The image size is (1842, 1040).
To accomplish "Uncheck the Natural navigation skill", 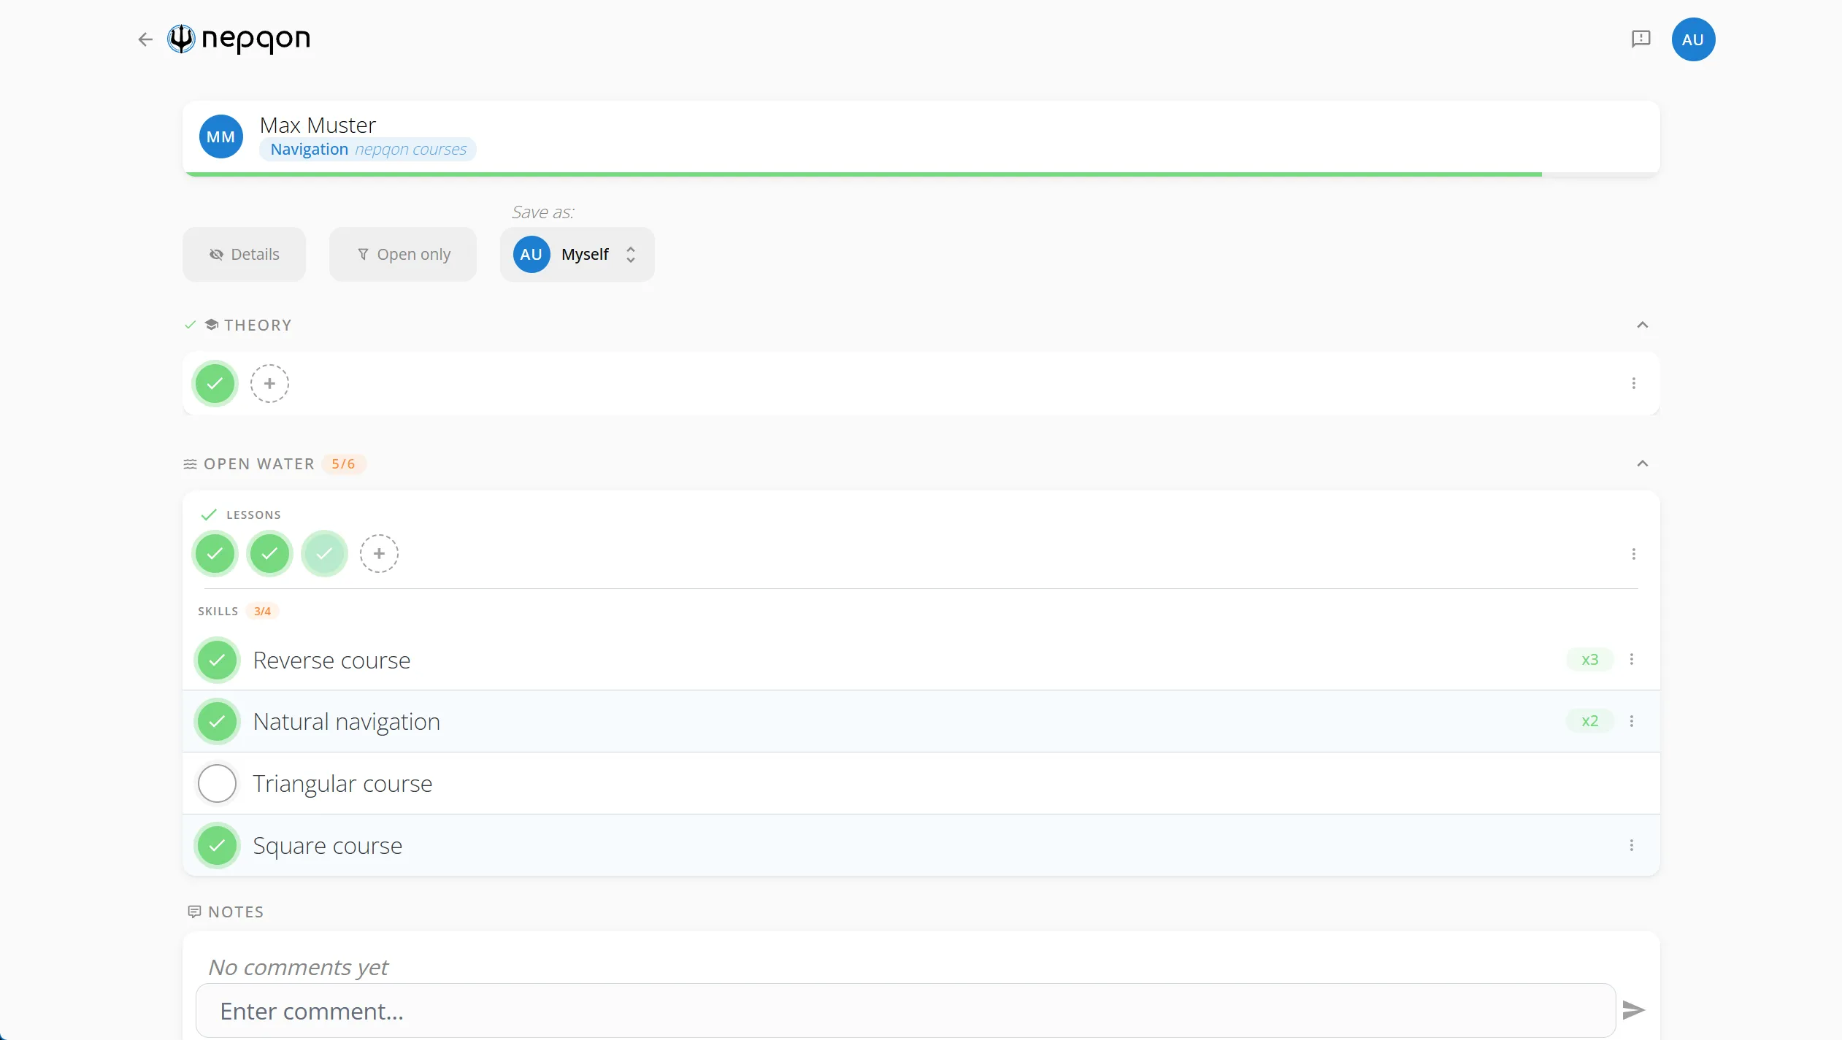I will pyautogui.click(x=217, y=721).
